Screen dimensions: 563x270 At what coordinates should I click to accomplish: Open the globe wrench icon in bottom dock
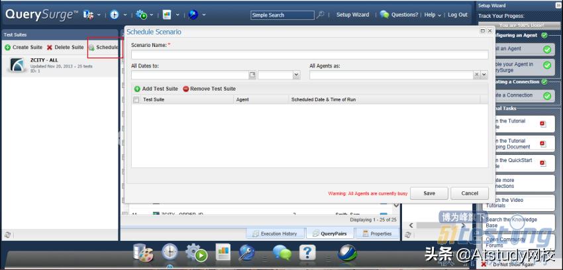click(247, 252)
